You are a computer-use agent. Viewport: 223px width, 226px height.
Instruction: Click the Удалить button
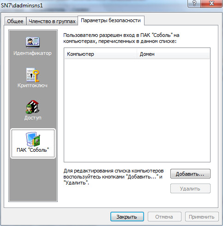pos(190,188)
